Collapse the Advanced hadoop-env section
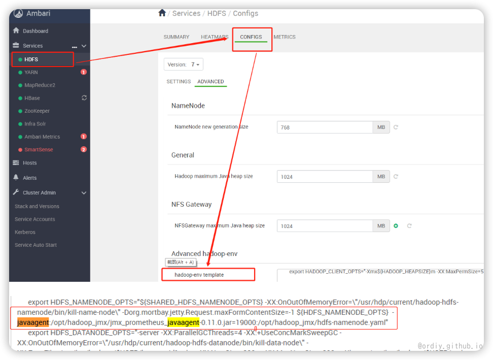 tap(204, 254)
